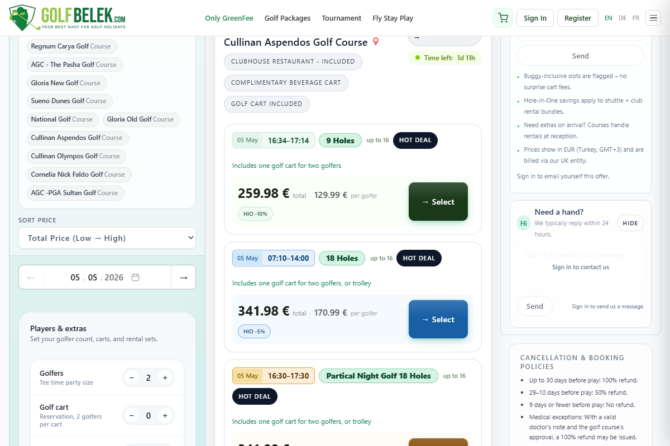Click the Hi avatar in Need a hand

[x=524, y=223]
